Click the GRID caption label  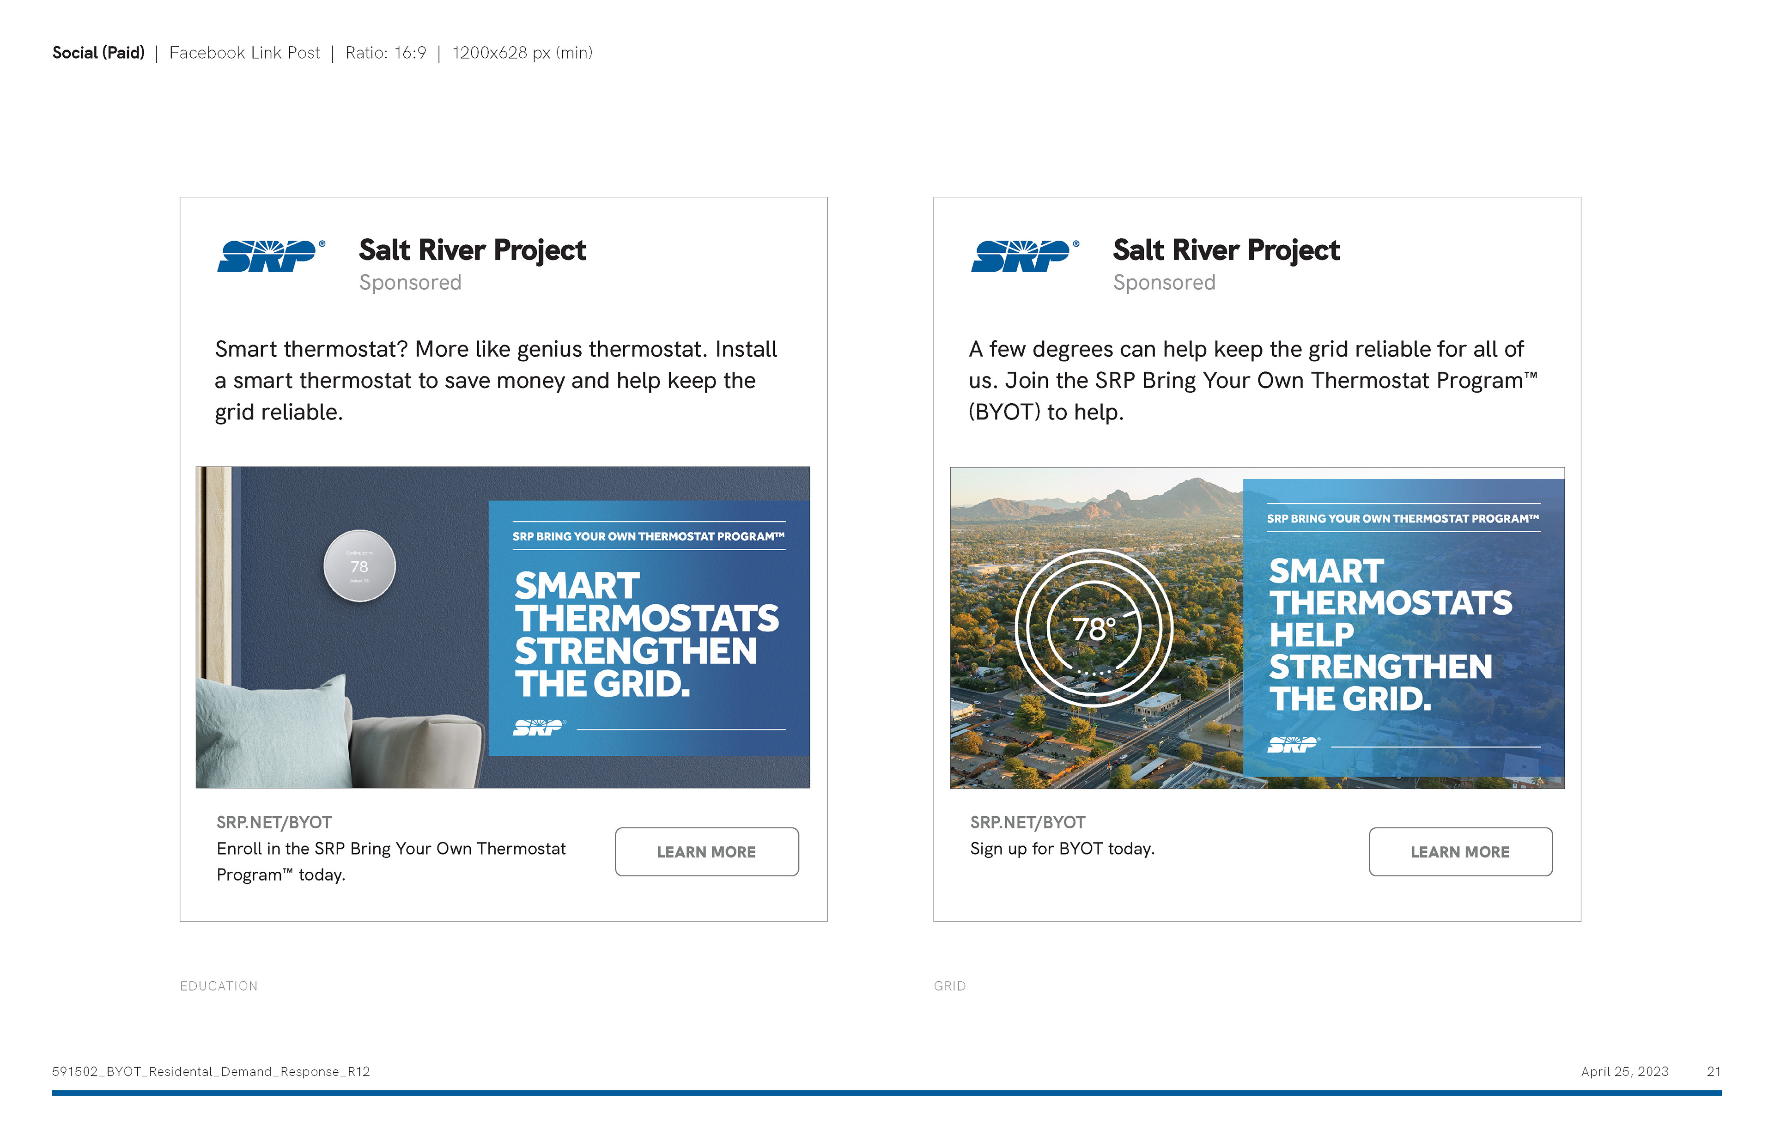pyautogui.click(x=950, y=985)
